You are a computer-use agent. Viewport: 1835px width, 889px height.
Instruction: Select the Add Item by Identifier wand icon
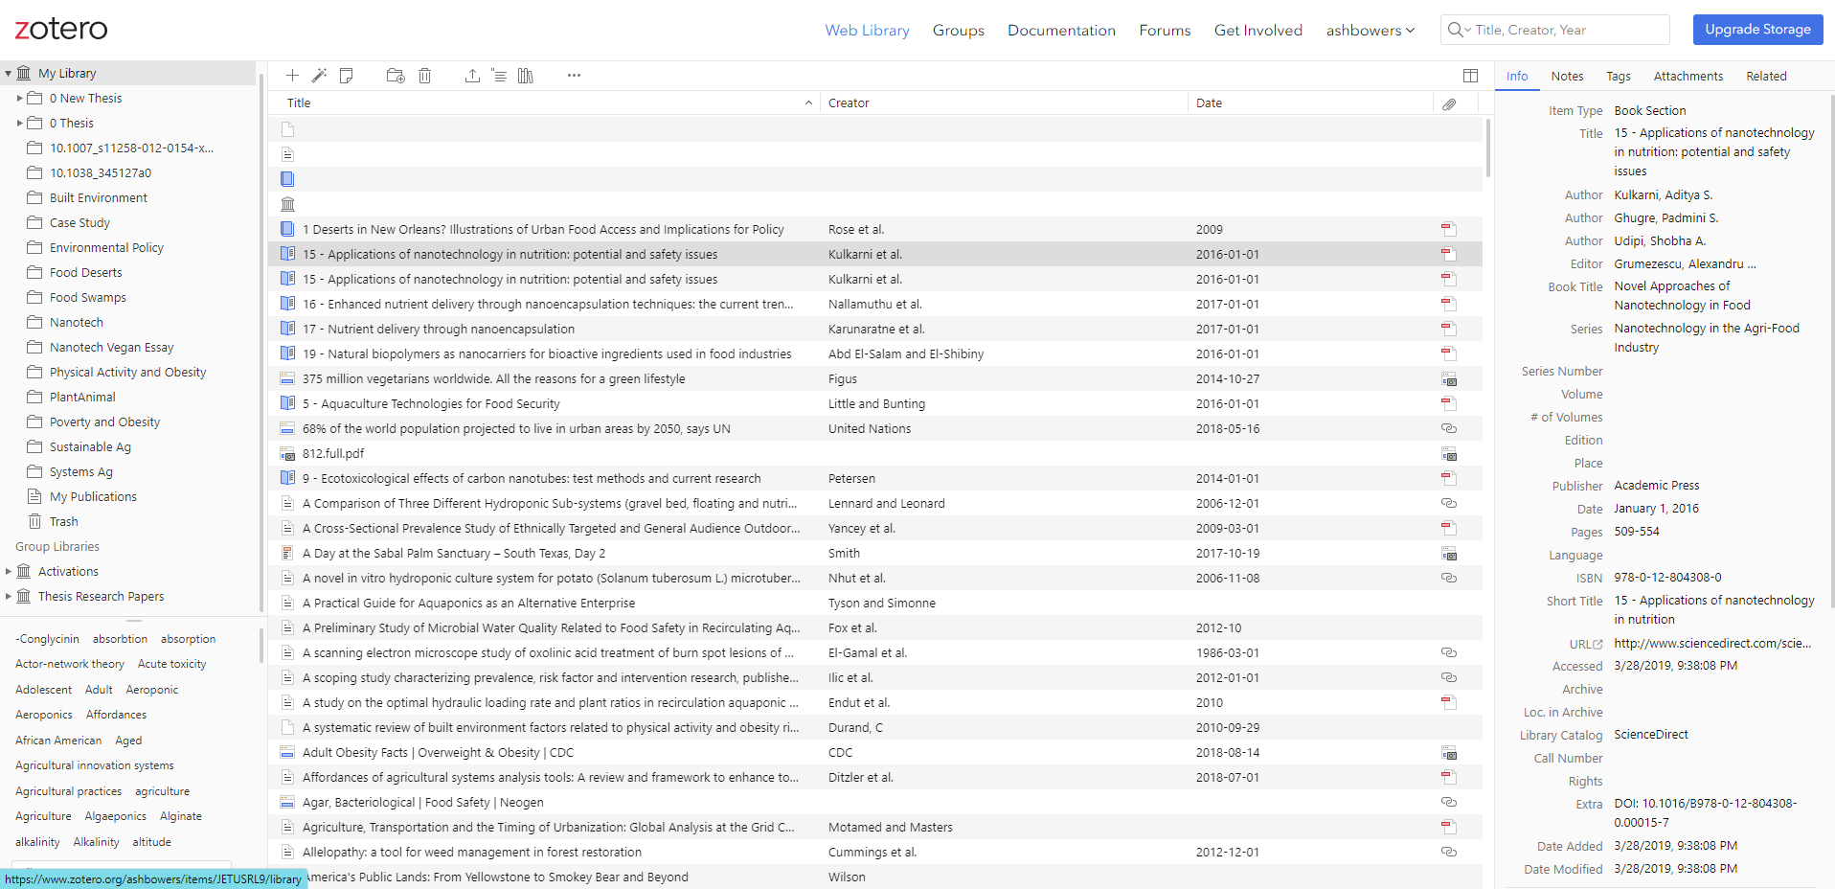click(x=320, y=75)
